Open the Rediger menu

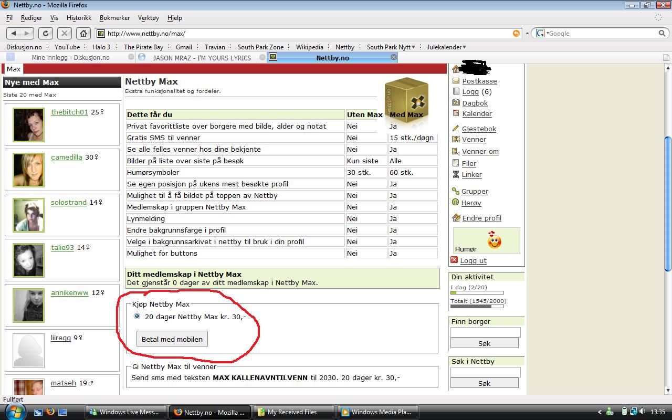pyautogui.click(x=31, y=17)
